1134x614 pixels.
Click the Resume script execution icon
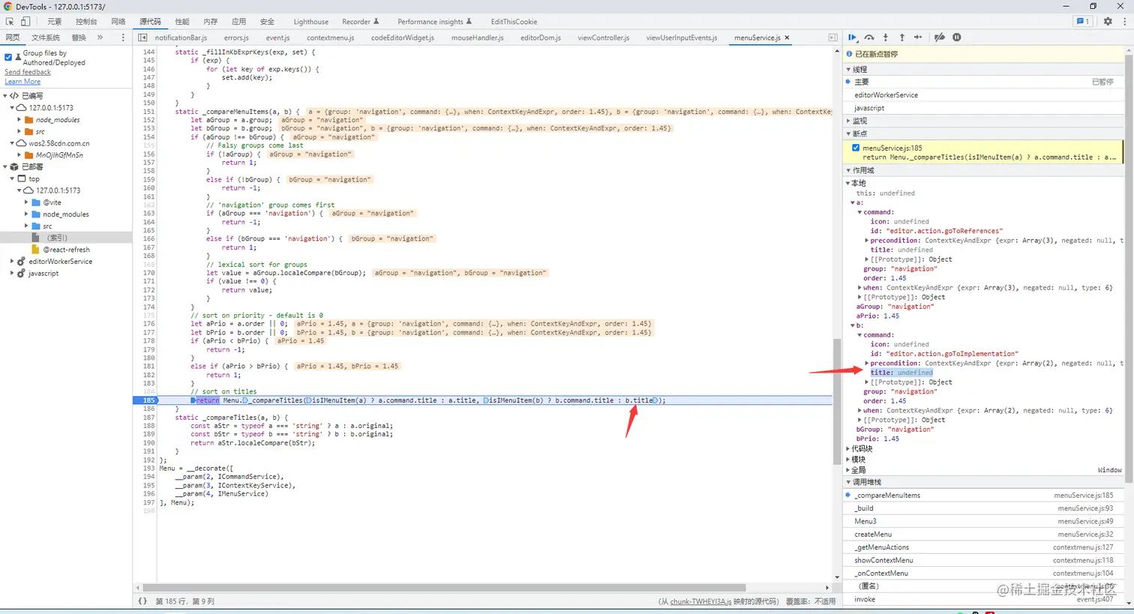[853, 37]
